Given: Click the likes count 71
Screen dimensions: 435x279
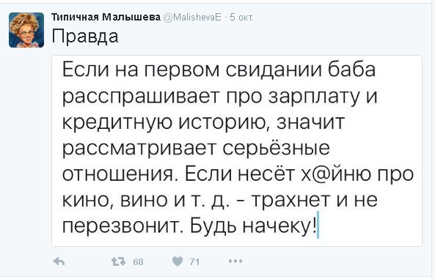Looking at the screenshot, I should click(x=194, y=262).
